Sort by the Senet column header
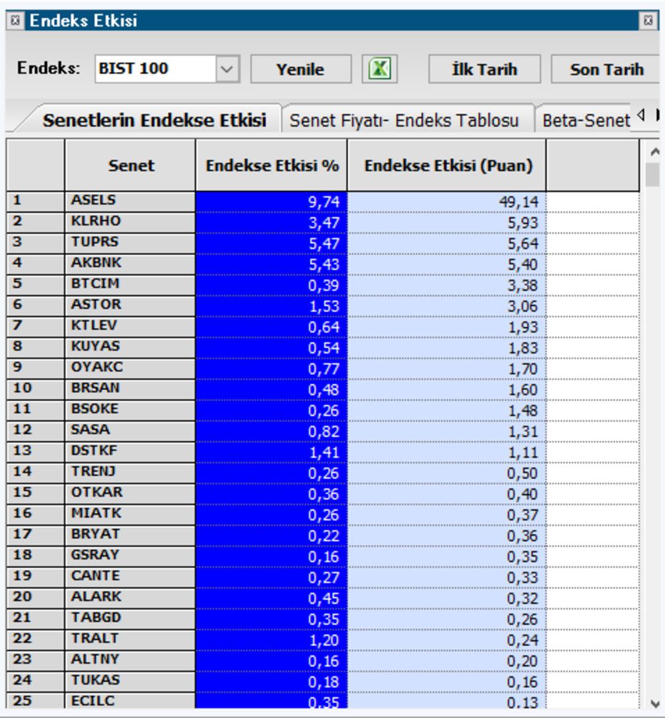 [x=131, y=165]
